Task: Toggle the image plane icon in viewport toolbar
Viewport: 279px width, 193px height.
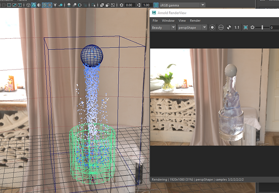Action: (x=14, y=5)
